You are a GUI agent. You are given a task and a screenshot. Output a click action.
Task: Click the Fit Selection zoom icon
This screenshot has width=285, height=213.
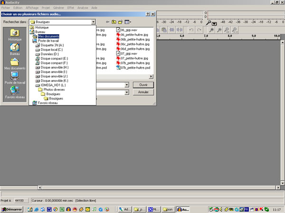pos(227,30)
